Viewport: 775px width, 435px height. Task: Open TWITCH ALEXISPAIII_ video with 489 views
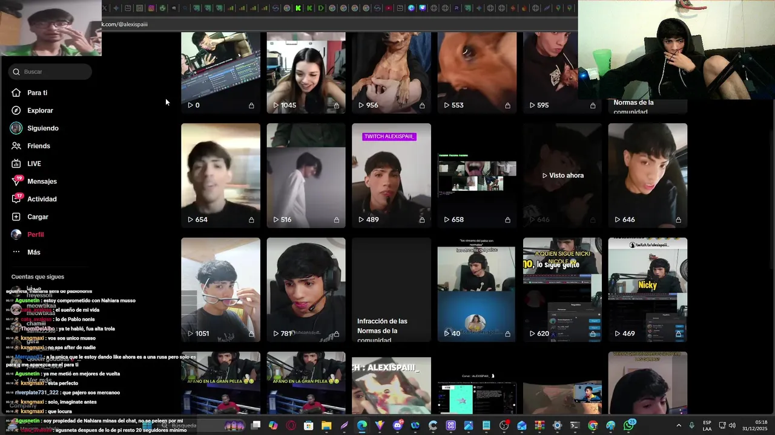point(391,175)
